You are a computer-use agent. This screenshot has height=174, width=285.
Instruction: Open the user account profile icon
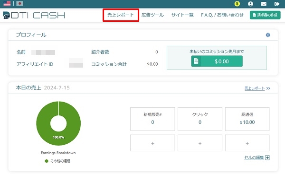pyautogui.click(x=250, y=4)
